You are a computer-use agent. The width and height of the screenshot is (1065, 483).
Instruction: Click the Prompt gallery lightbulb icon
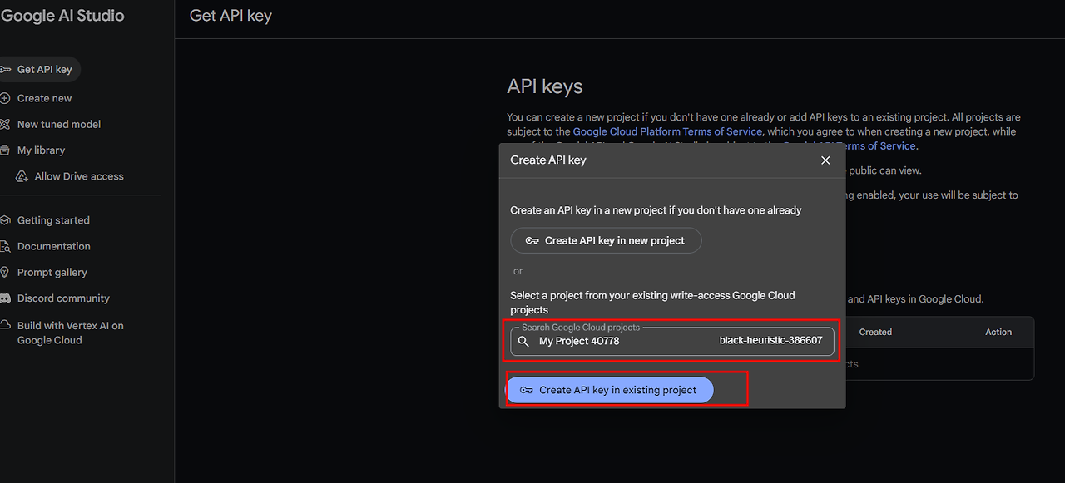tap(5, 273)
